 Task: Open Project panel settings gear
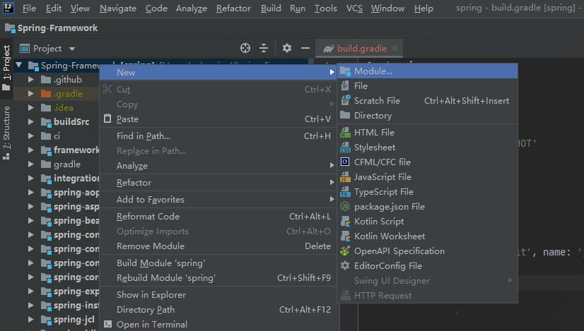287,48
